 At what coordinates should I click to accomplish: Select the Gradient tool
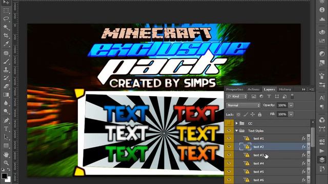(x=6, y=95)
